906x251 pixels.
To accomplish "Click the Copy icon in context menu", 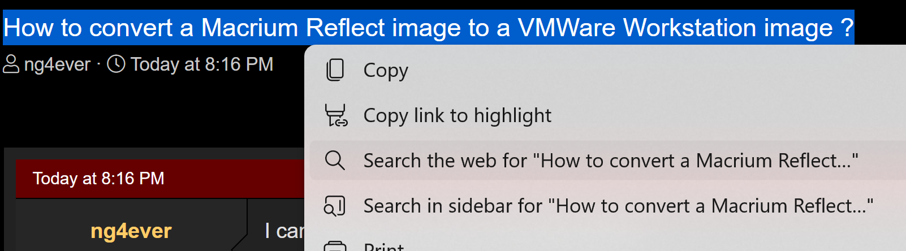I will click(x=335, y=70).
